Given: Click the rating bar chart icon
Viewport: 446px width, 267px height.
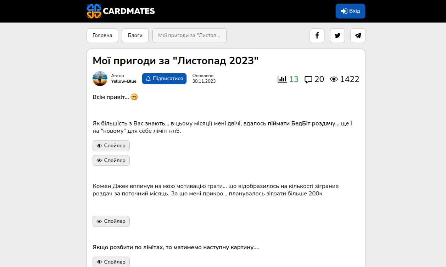Looking at the screenshot, I should coord(282,79).
